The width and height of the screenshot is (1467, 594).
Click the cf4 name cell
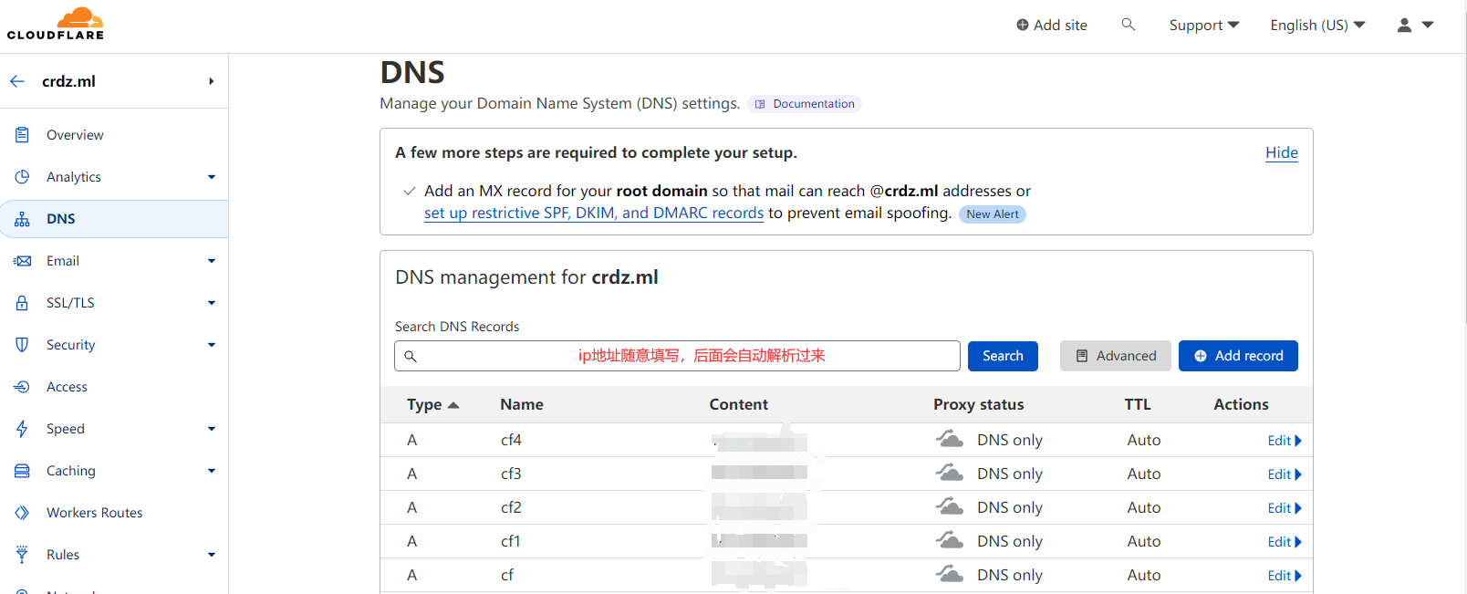tap(511, 440)
